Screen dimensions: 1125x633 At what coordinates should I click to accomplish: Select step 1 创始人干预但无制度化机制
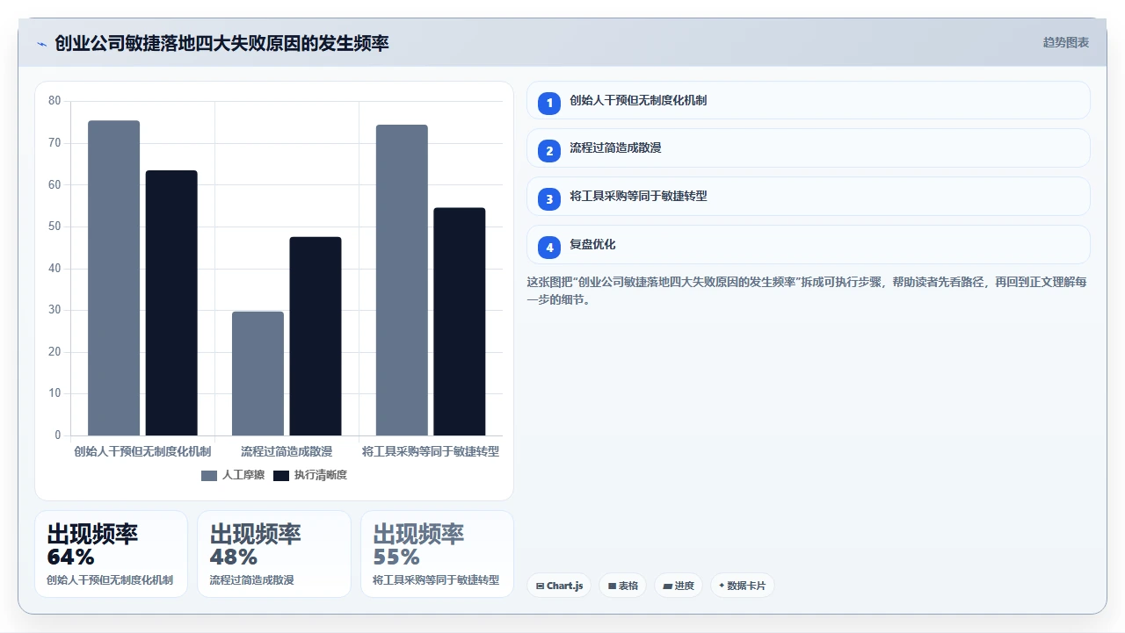(809, 100)
